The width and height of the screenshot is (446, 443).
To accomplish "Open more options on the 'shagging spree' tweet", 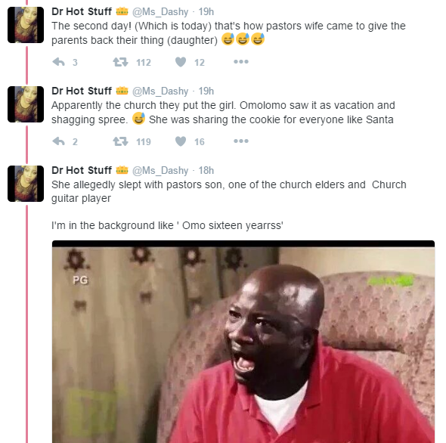I will 241,141.
